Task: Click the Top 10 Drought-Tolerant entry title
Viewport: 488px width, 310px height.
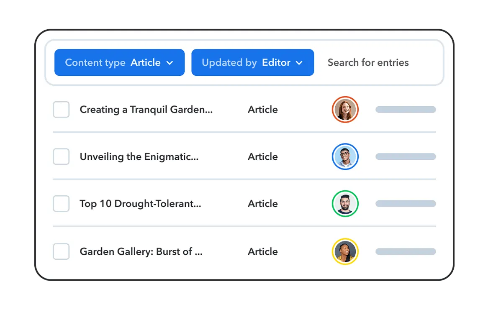Action: click(x=140, y=204)
